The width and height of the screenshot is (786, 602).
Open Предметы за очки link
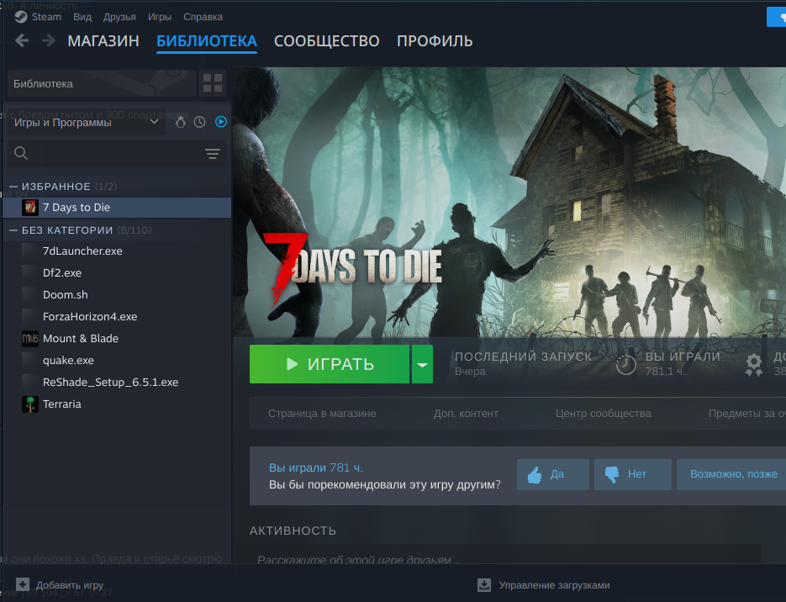click(x=746, y=414)
